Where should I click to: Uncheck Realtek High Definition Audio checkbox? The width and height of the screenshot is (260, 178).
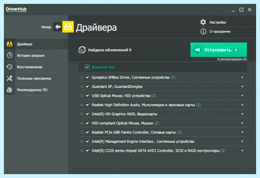coord(87,105)
